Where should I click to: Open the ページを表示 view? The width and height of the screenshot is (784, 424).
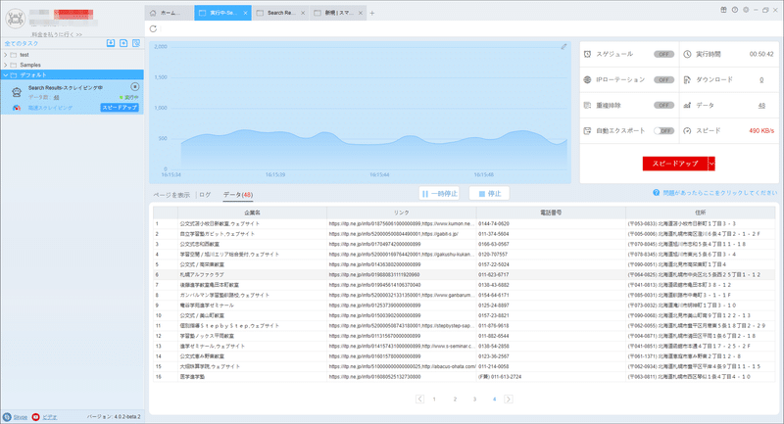(x=171, y=195)
